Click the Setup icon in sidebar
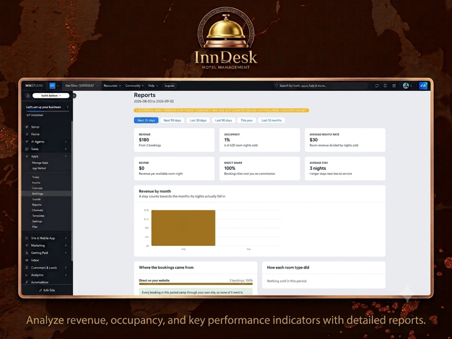The height and width of the screenshot is (339, 452). 27,127
